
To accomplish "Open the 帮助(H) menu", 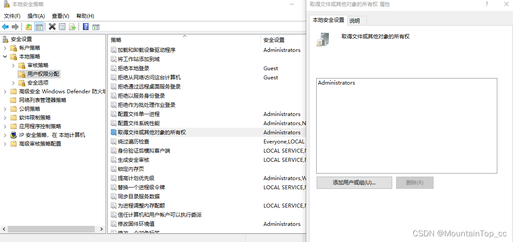I will click(x=85, y=16).
